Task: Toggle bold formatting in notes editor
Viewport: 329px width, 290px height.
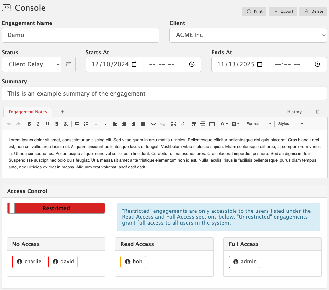Action: (x=29, y=124)
